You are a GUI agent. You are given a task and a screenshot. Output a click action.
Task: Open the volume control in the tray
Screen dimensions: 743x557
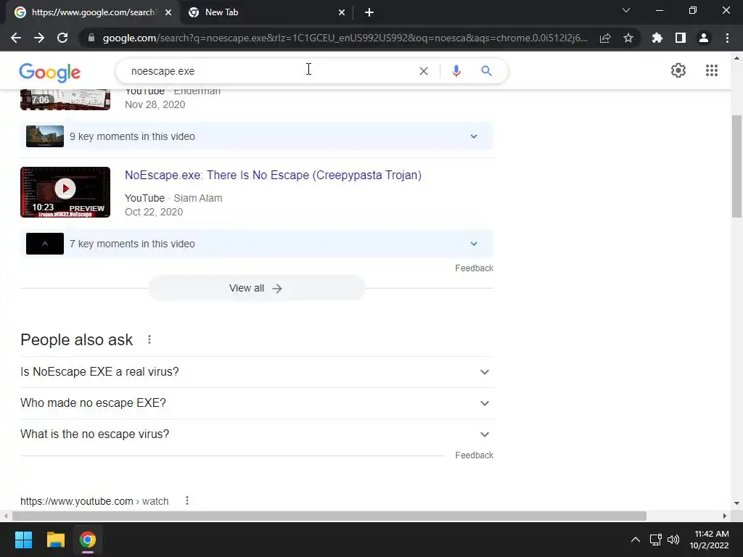pyautogui.click(x=673, y=540)
